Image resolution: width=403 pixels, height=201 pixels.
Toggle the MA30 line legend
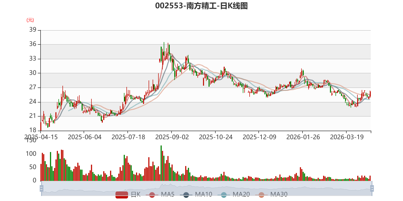(x=271, y=195)
